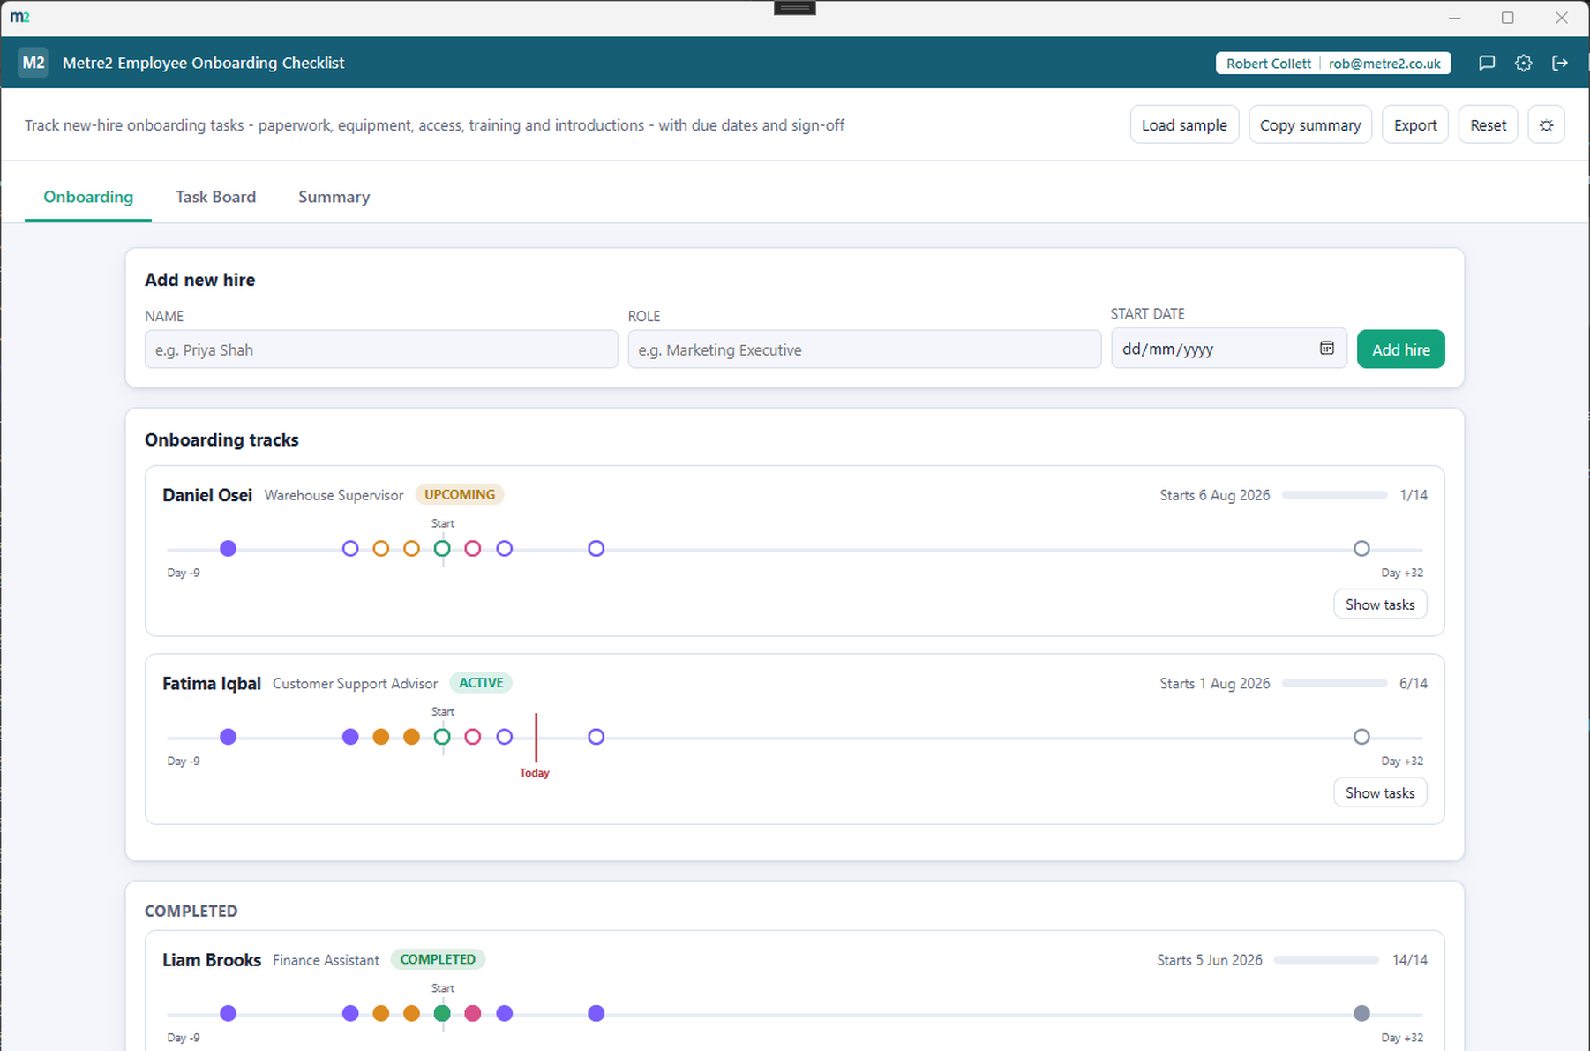Click the red Today marker on Fatima's timeline

pos(536,738)
